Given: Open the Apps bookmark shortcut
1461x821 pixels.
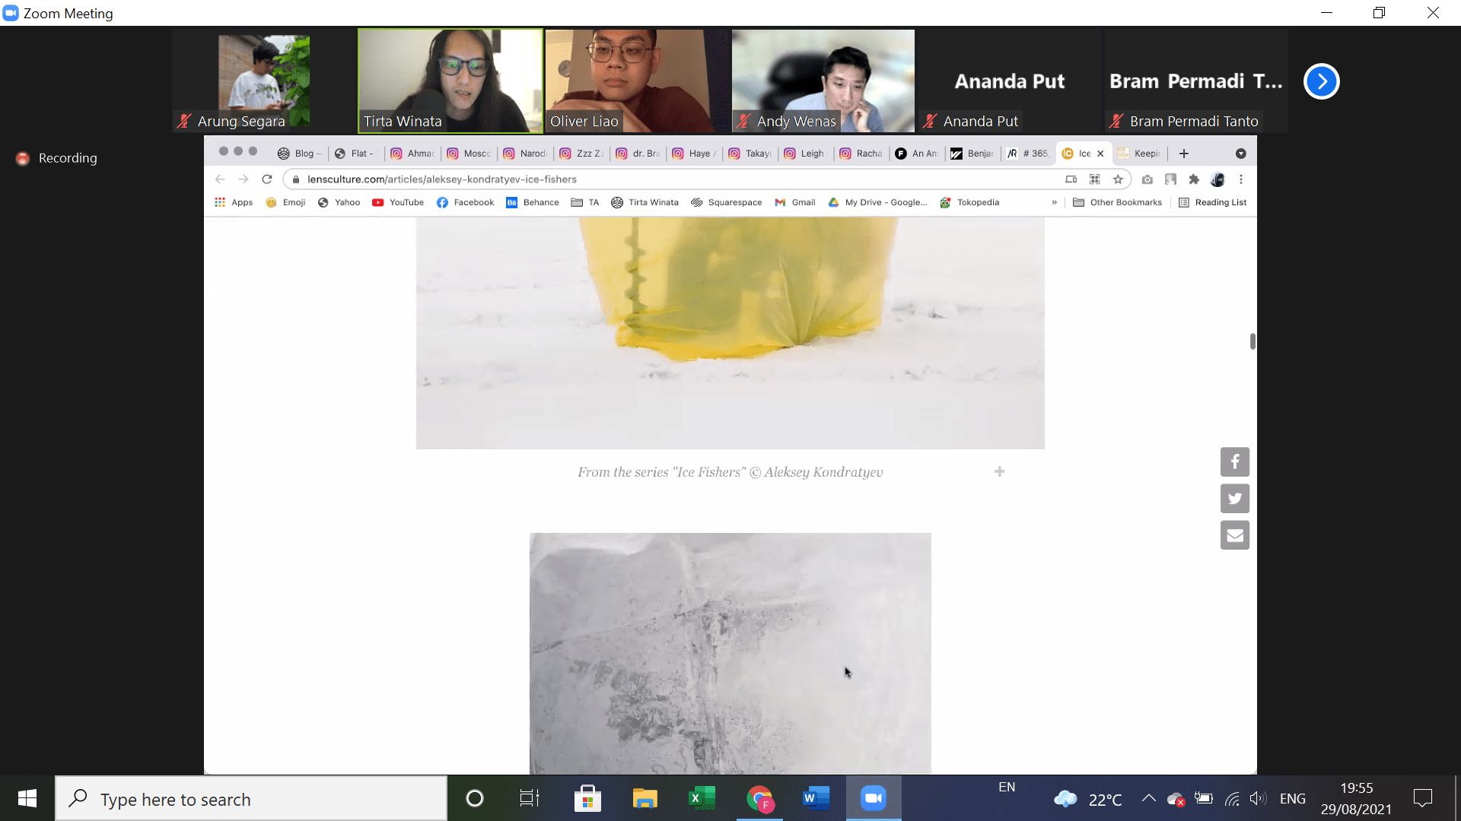Looking at the screenshot, I should [x=234, y=202].
